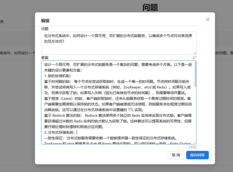Click the 问题 field label
Image resolution: width=233 pixels, height=172 pixels.
tap(45, 29)
